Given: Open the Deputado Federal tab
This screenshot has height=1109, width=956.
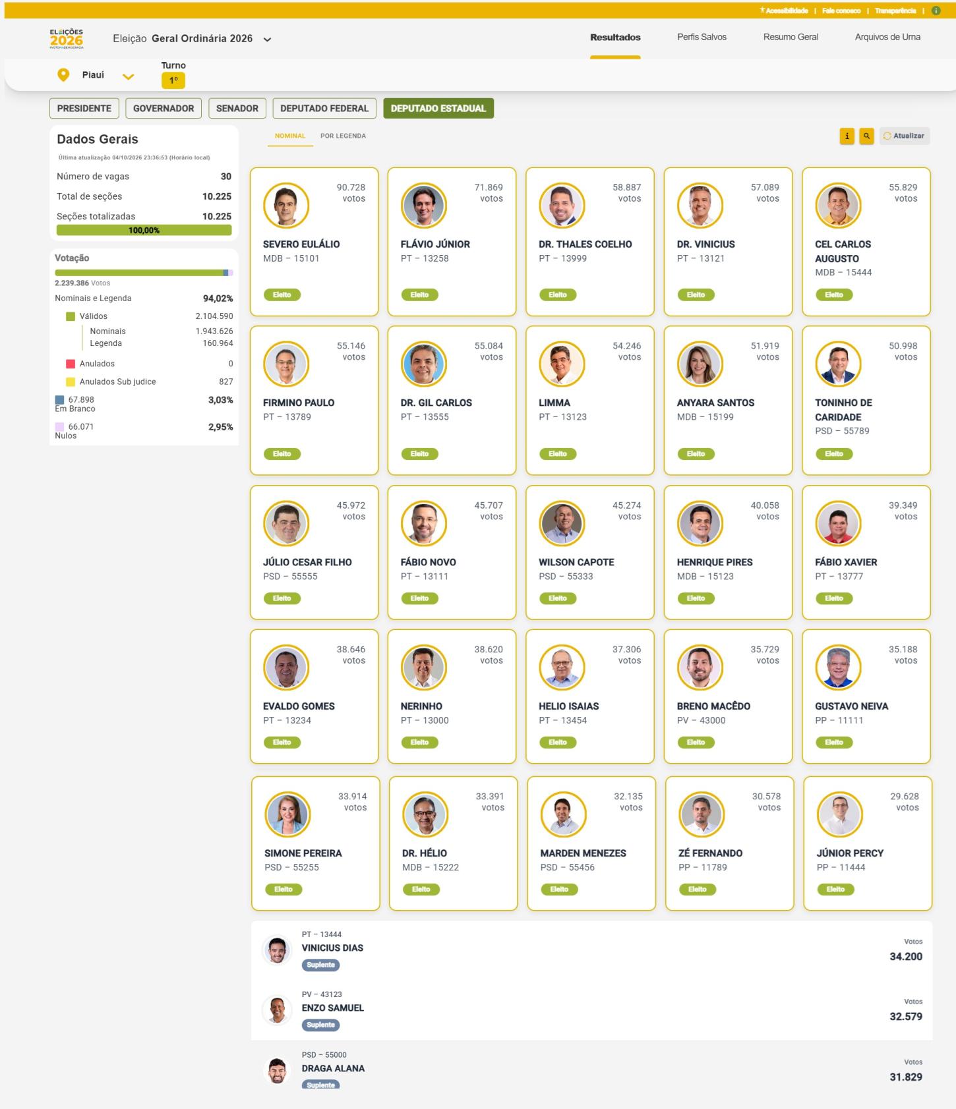Looking at the screenshot, I should (324, 109).
